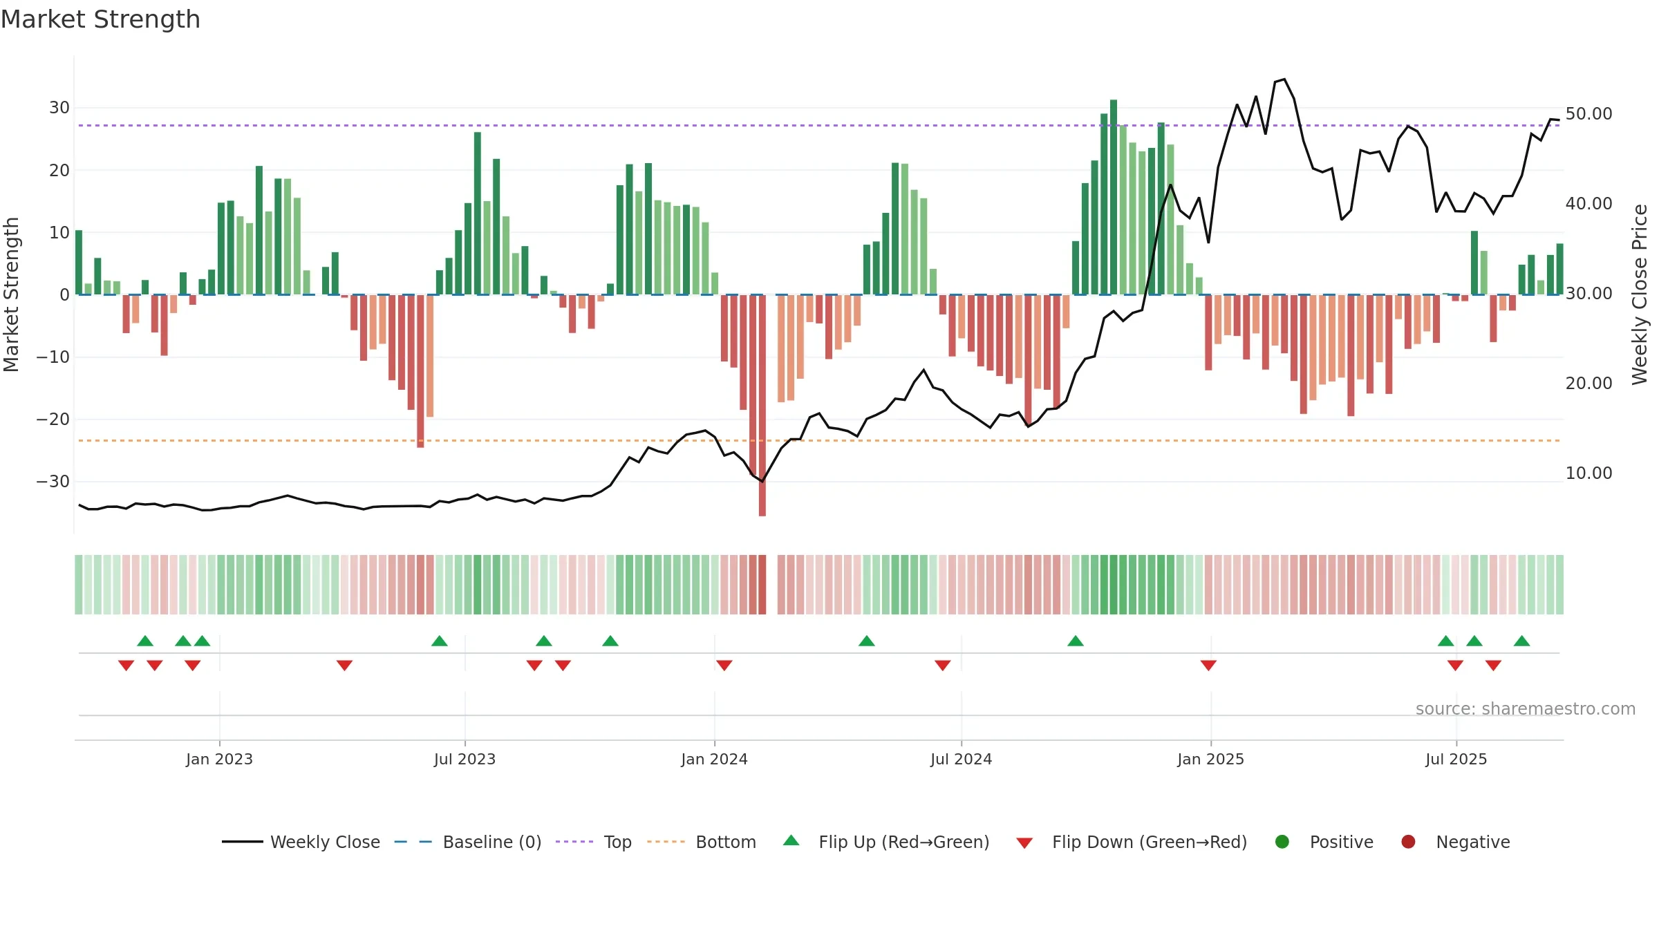Click the flip-down marker just before Jan 2025

(1209, 666)
